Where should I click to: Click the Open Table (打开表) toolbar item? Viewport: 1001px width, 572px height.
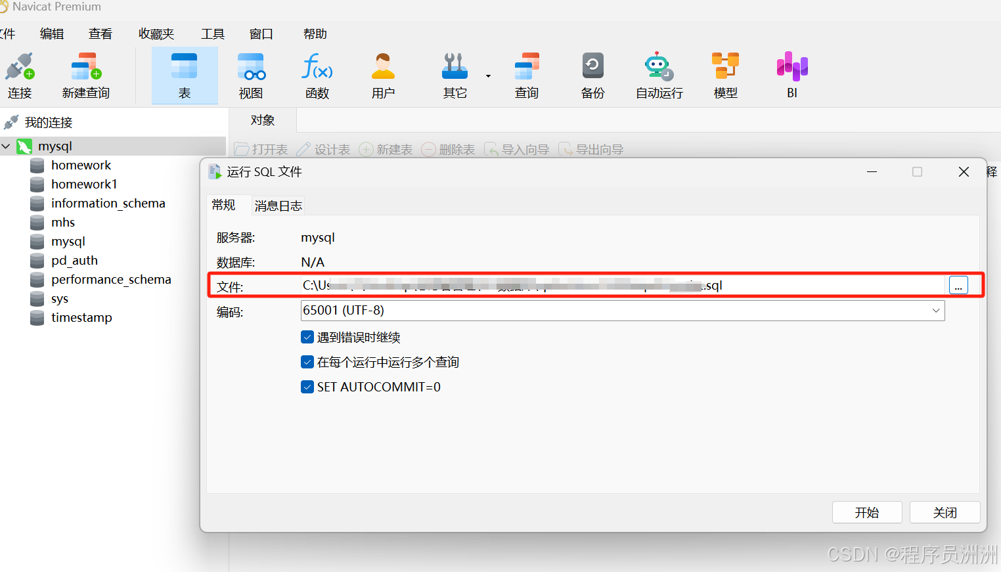(261, 150)
